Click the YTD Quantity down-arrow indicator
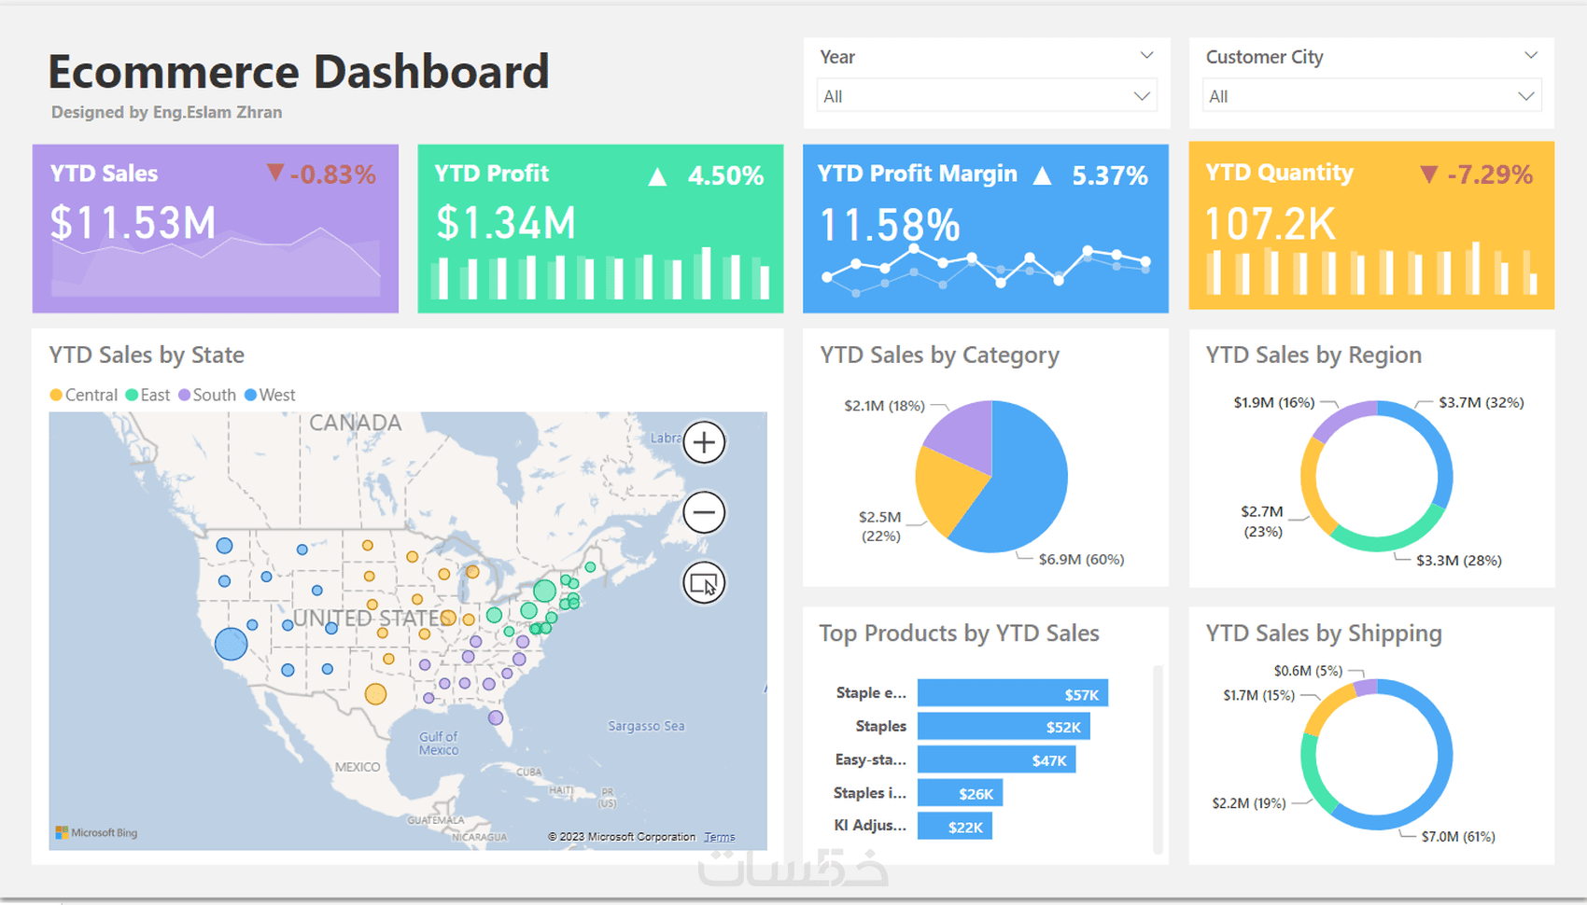 point(1428,174)
